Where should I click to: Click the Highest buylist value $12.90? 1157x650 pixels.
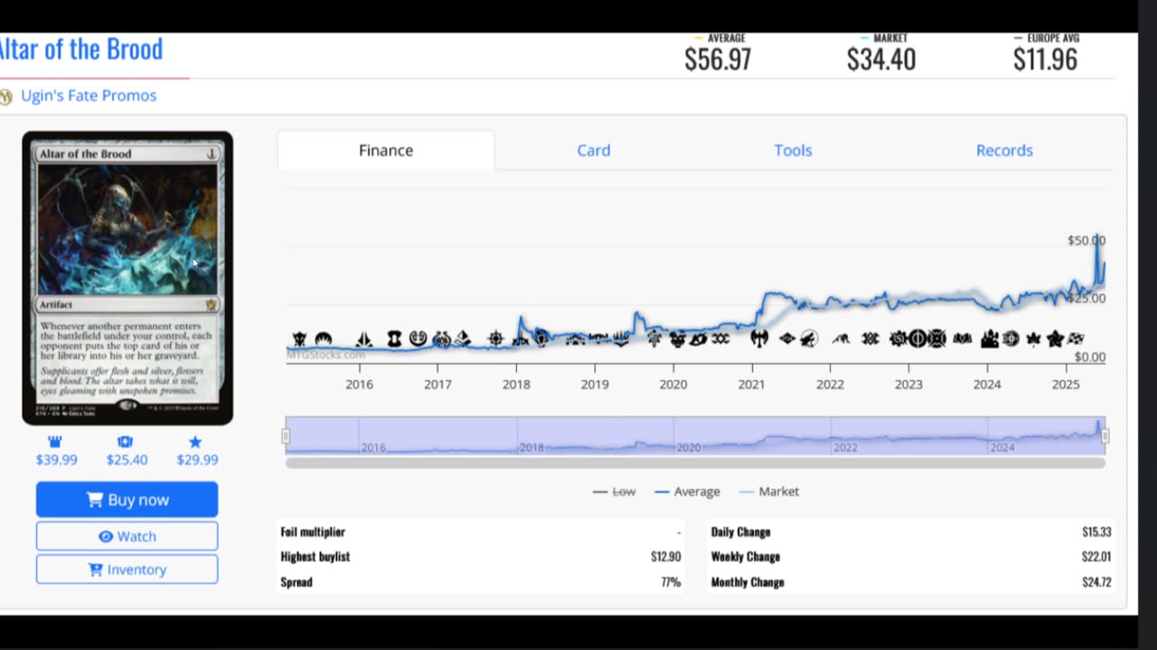(665, 557)
